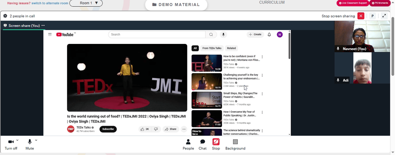395x155 pixels.
Task: Open the Room 1 dropdown
Action: pos(86,3)
